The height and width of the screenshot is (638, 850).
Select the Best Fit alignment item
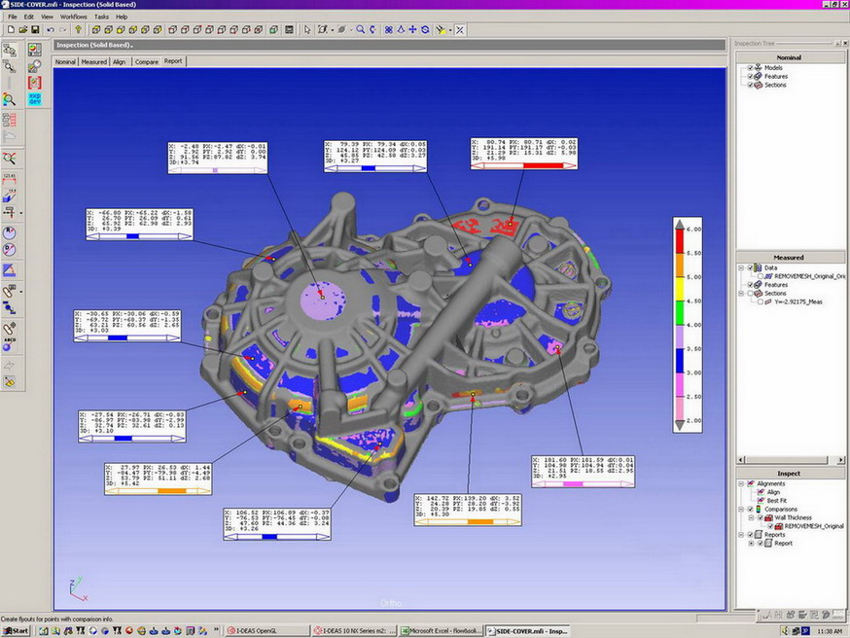776,500
